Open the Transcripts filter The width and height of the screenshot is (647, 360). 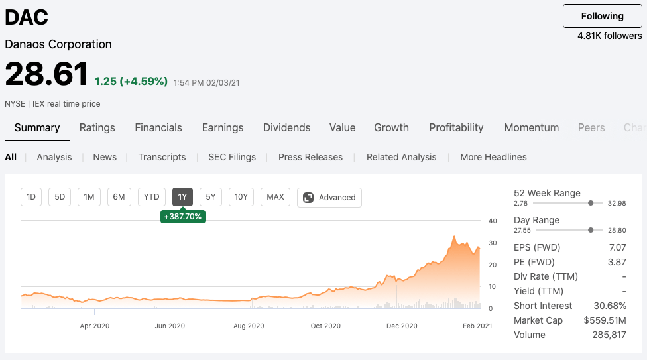coord(162,157)
